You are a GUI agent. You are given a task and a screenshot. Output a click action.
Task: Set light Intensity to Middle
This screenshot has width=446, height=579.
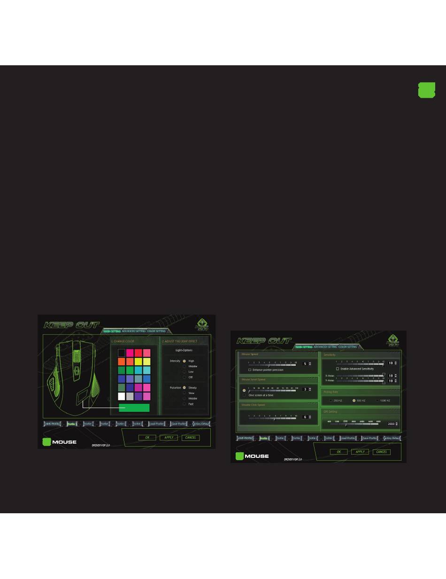coord(185,366)
